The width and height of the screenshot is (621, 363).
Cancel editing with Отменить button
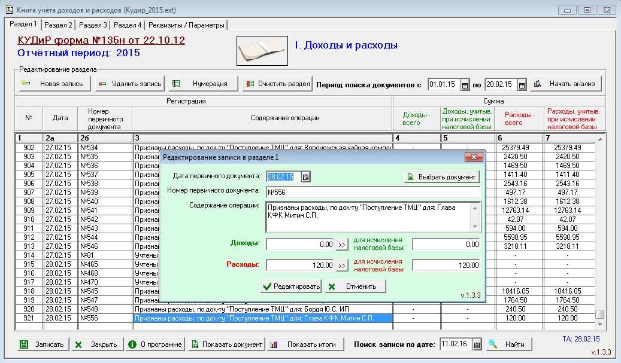point(355,286)
